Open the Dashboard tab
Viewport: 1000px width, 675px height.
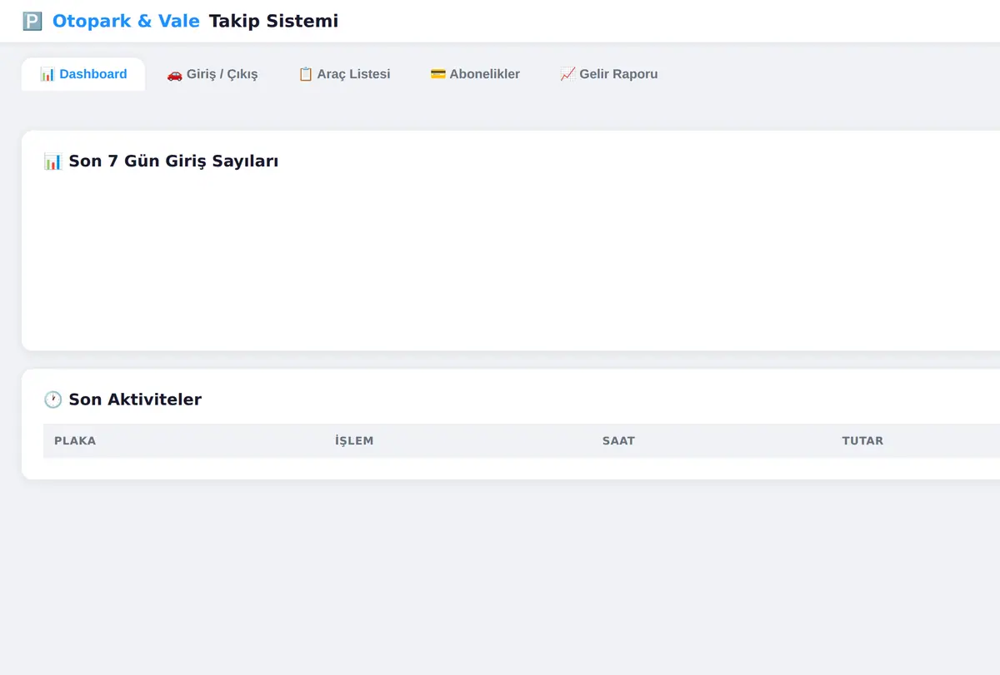point(83,74)
